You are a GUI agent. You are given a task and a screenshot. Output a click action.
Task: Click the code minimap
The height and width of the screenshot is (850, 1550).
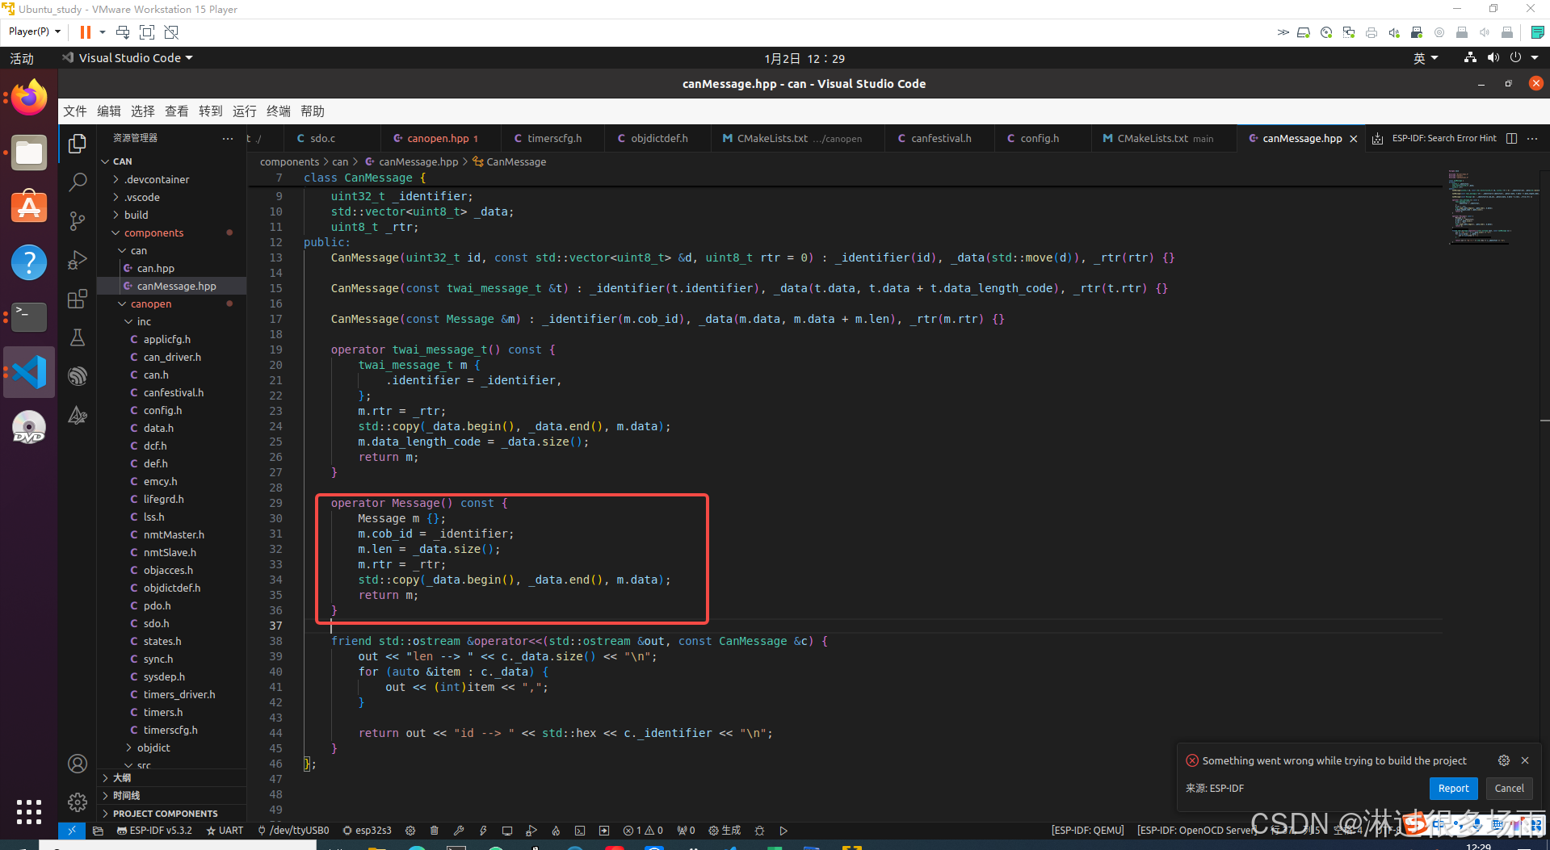[x=1493, y=207]
